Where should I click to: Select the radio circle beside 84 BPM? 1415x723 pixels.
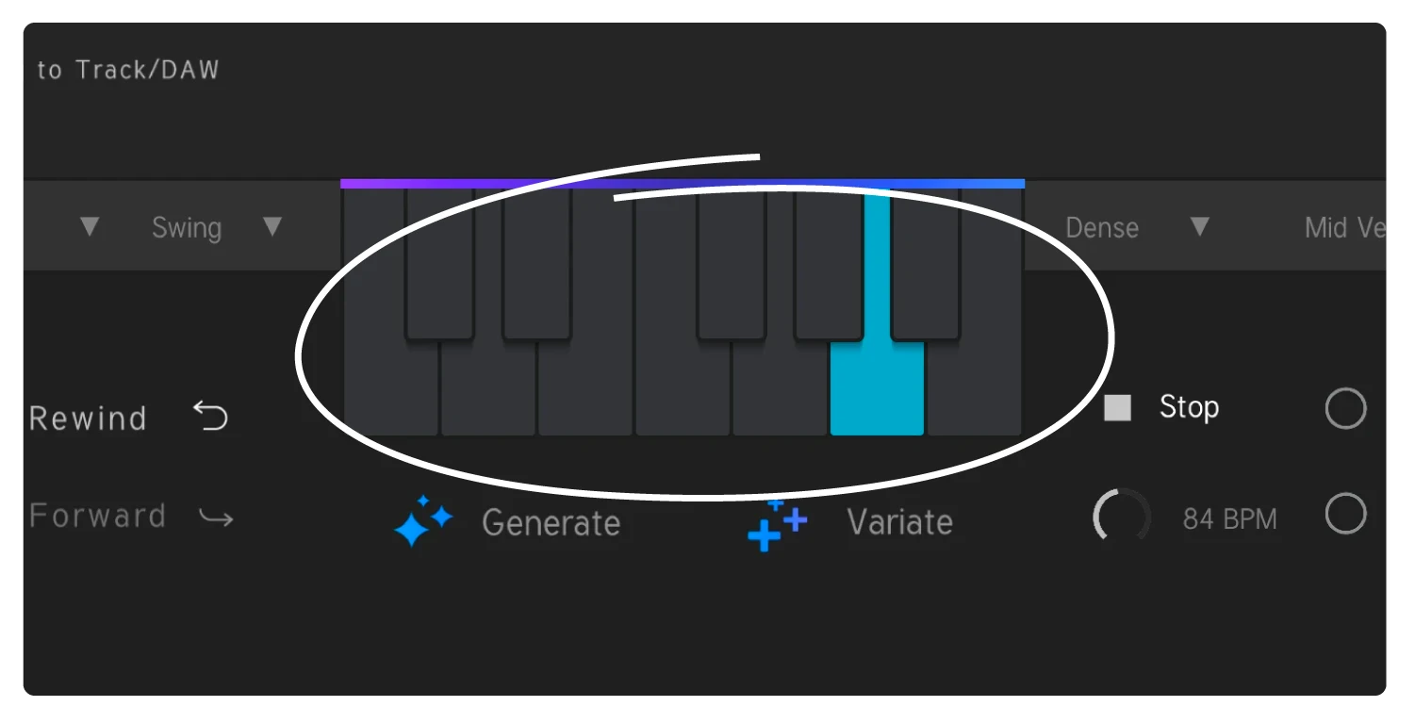pos(1344,515)
